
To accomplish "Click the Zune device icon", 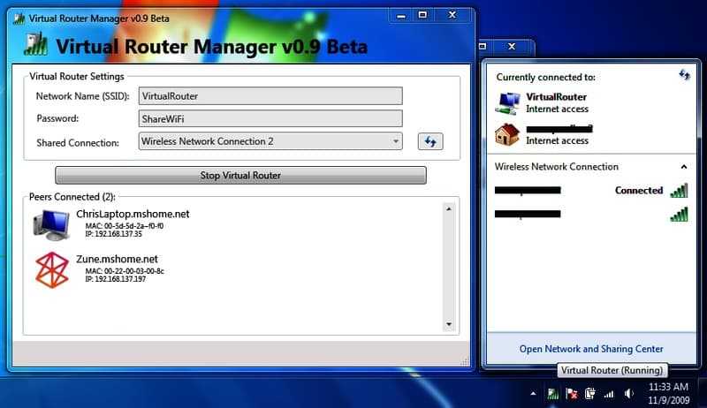I will pos(52,269).
